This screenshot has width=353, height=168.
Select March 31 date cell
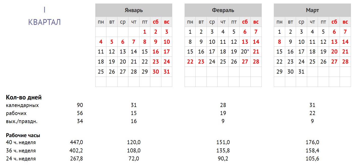click(x=301, y=72)
